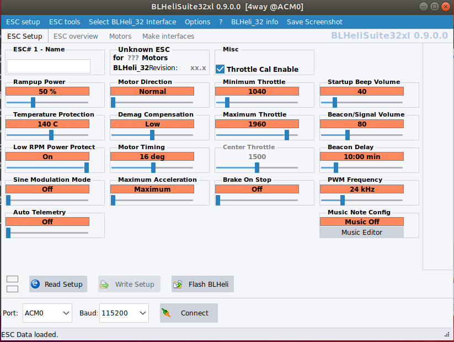
Task: Click the PWM Frequency slider handle
Action: (x=343, y=200)
